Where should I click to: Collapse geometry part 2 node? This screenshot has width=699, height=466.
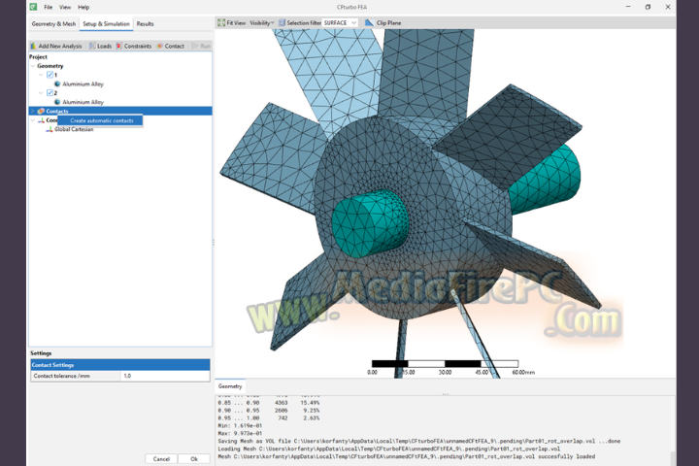[41, 93]
